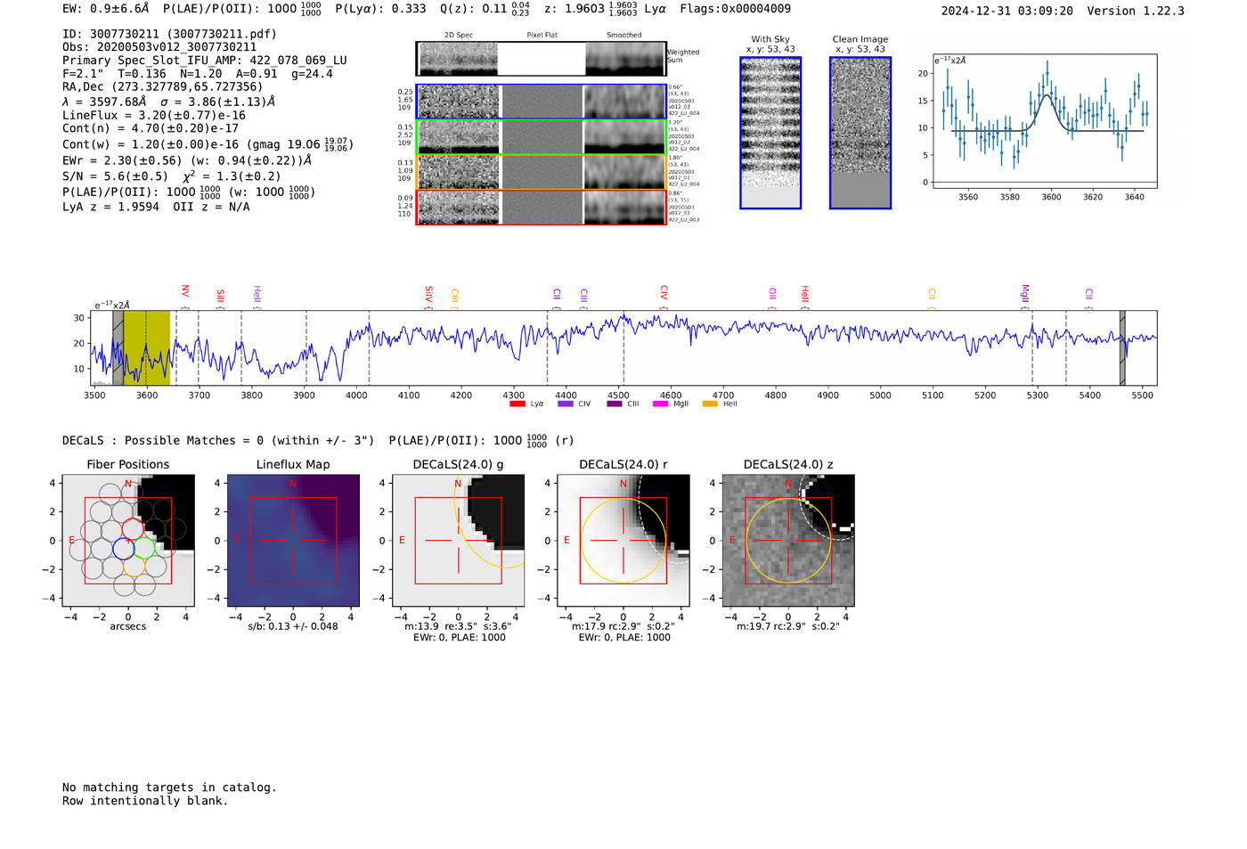This screenshot has width=1247, height=849.
Task: Click the RA,Dec coordinates line
Action: pos(163,87)
